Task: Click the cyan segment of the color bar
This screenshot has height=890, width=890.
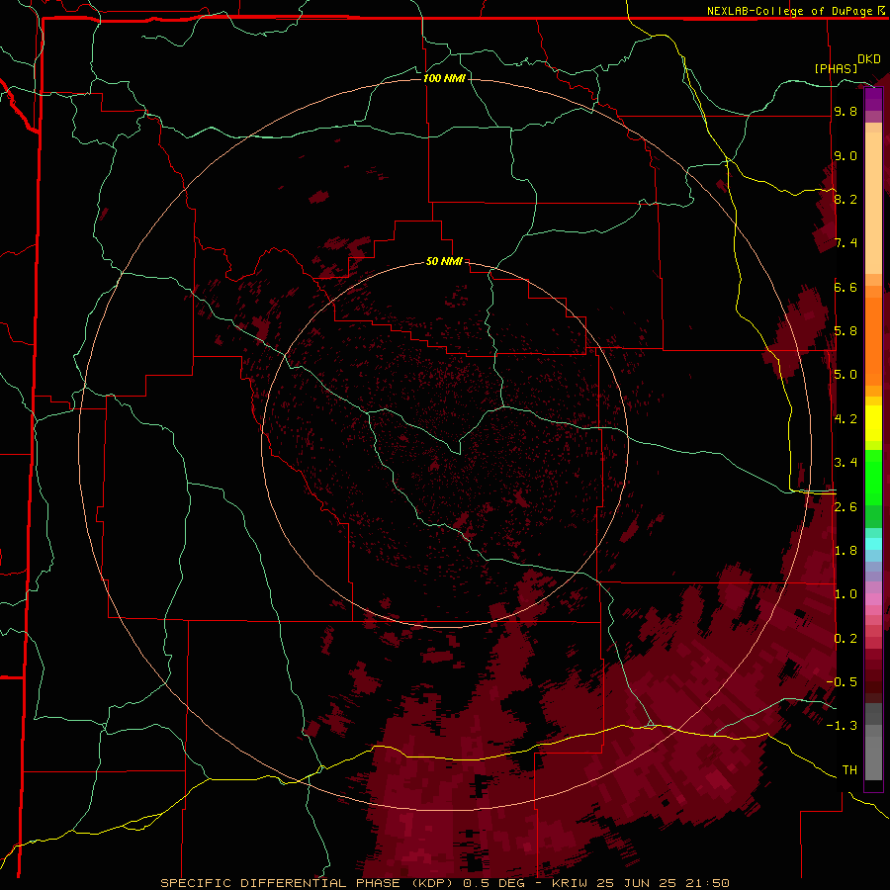Action: coord(873,544)
